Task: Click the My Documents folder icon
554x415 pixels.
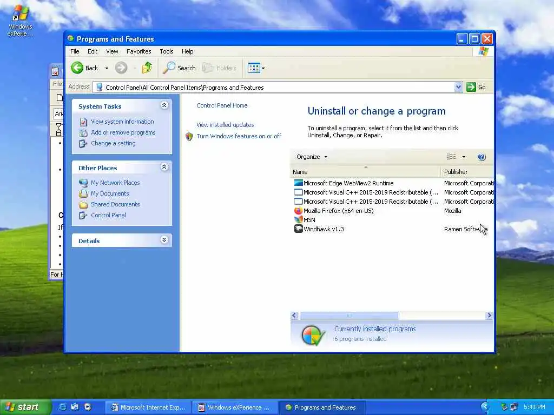Action: point(83,194)
